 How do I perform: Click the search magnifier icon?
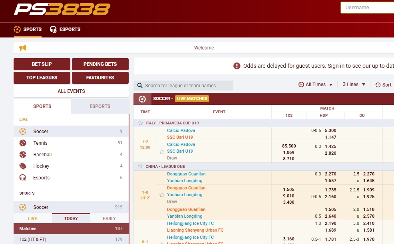point(140,85)
